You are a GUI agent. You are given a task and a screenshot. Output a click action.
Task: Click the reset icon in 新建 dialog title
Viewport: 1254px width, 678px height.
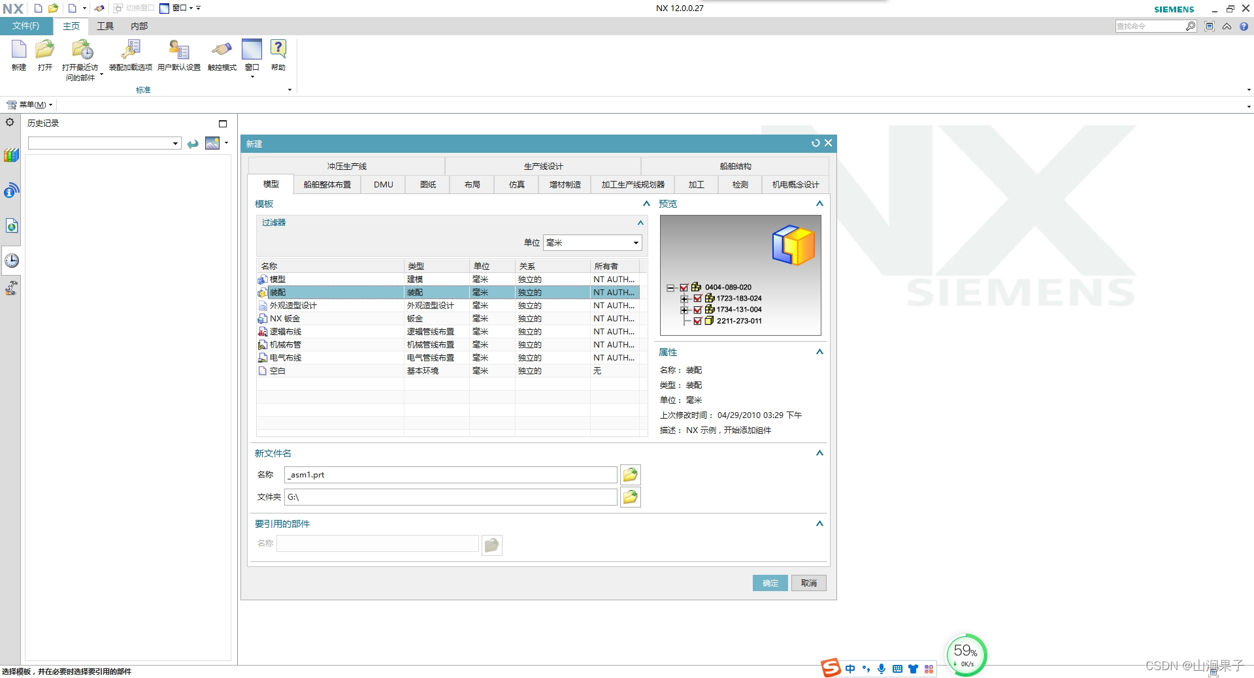point(816,143)
